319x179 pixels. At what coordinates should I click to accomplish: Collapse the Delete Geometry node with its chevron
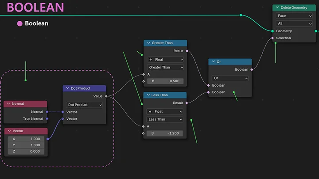pyautogui.click(x=276, y=8)
